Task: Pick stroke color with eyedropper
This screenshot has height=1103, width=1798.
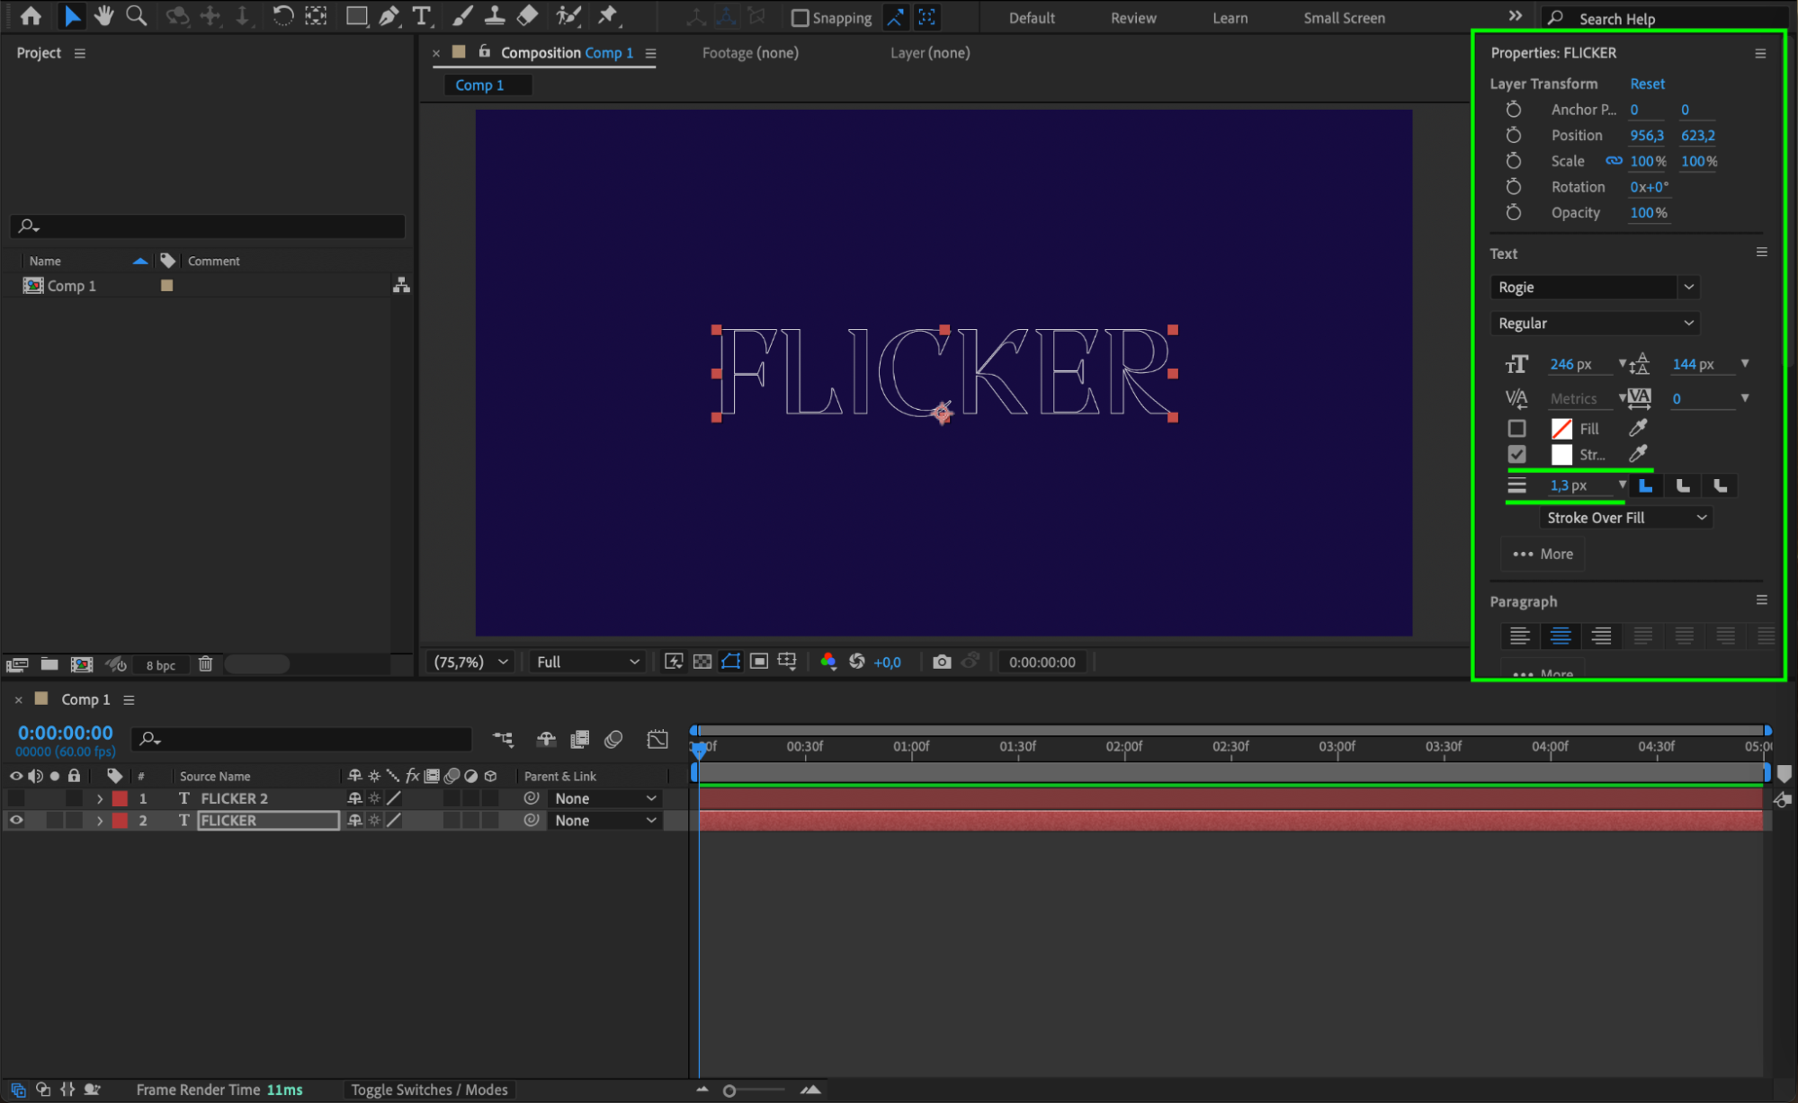Action: tap(1638, 454)
